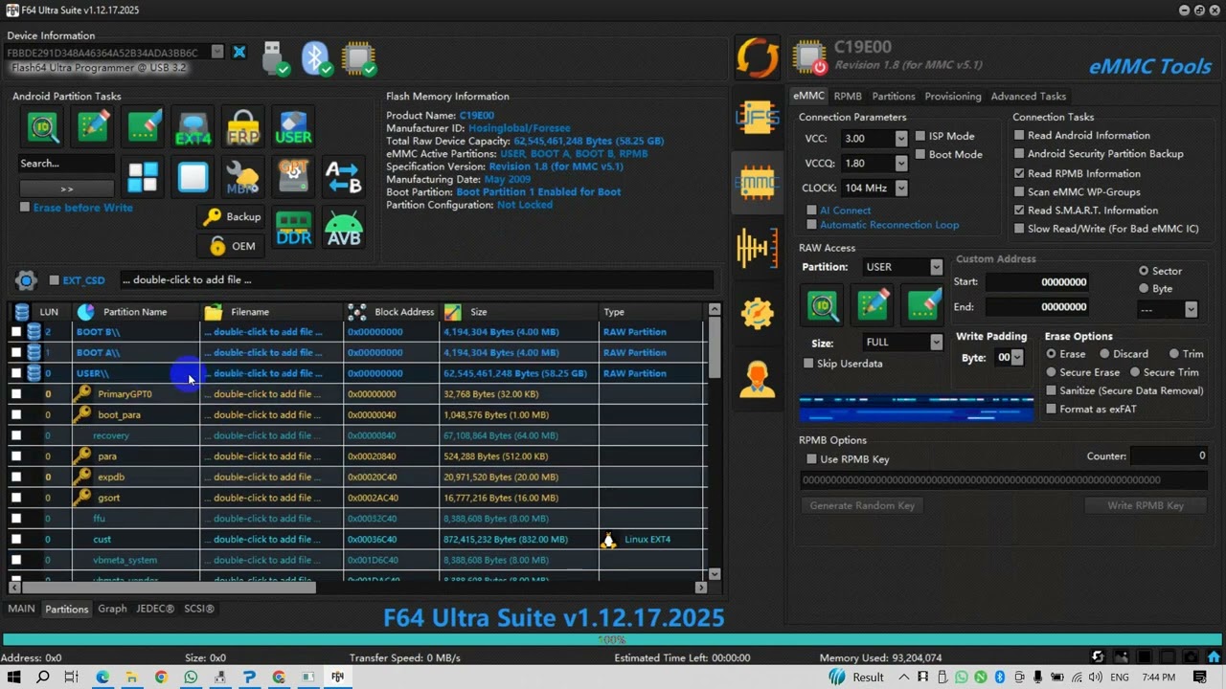Open the Size FULL dropdown
The width and height of the screenshot is (1226, 689).
[x=936, y=343]
